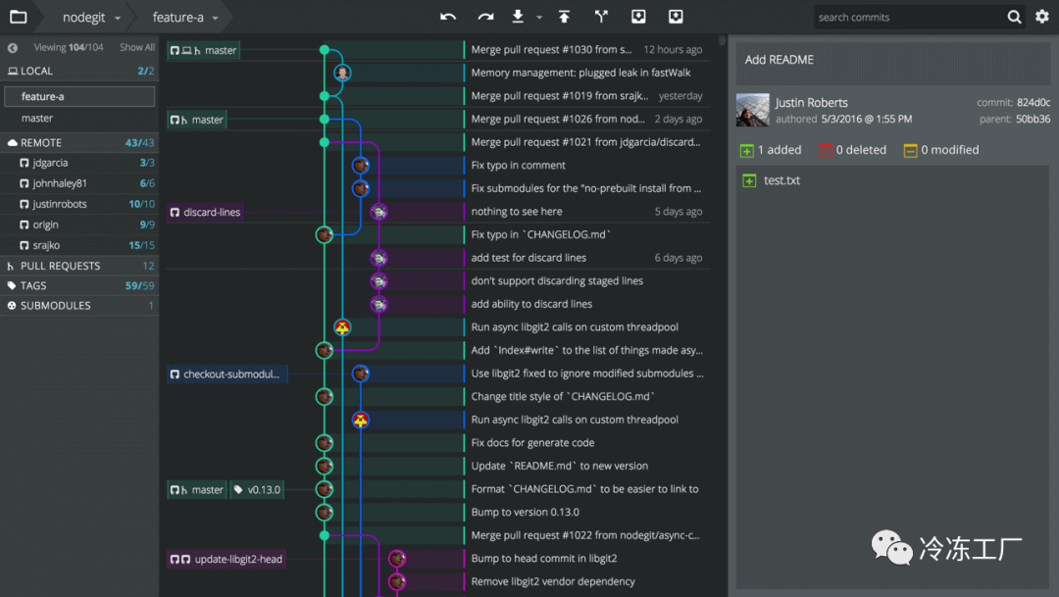Viewport: 1059px width, 597px height.
Task: Open settings via the gear icon
Action: click(1041, 17)
